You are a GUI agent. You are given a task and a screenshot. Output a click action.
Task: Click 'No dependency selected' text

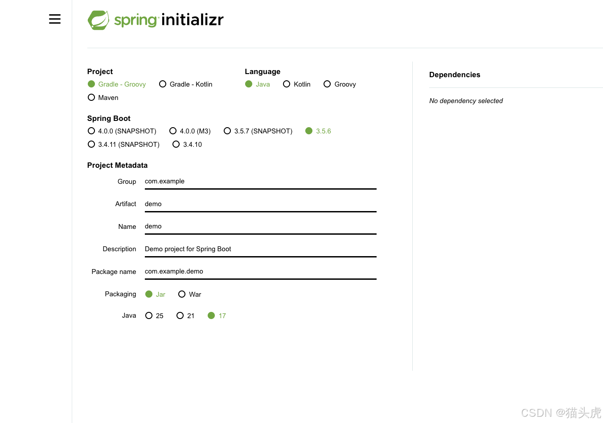(x=466, y=101)
